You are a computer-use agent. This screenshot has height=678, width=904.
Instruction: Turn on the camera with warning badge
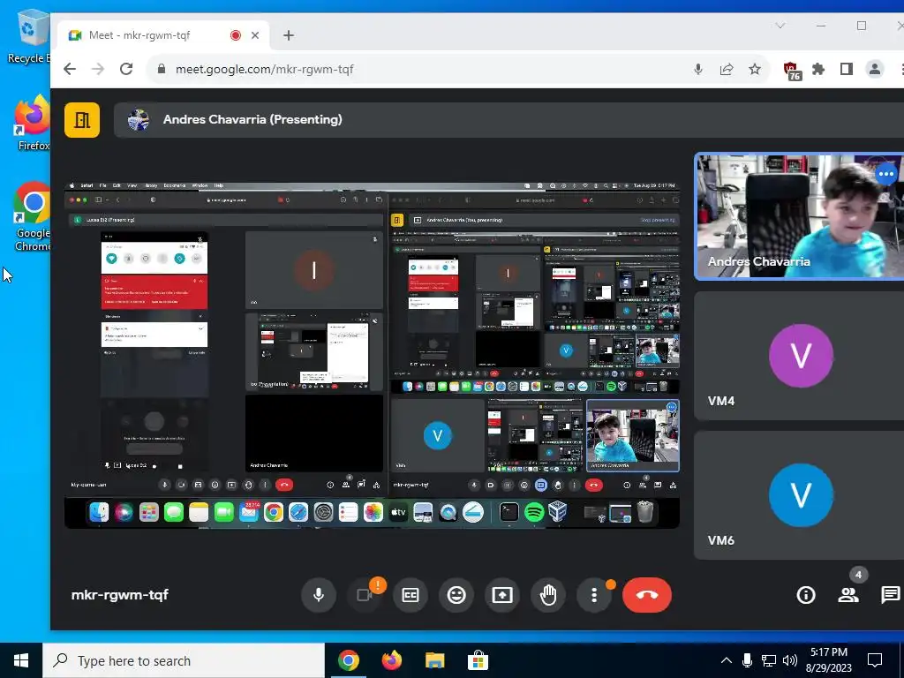pos(365,595)
